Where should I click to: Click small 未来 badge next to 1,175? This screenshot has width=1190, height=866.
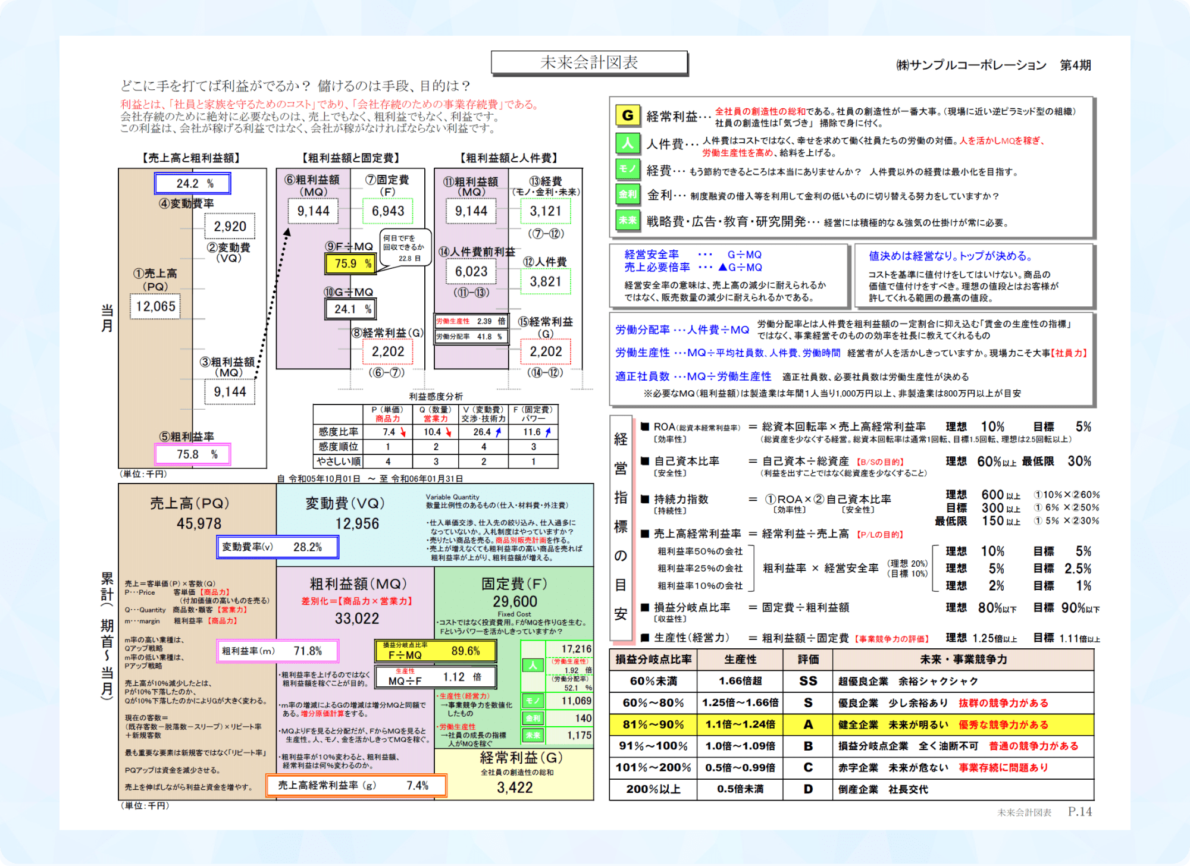click(533, 736)
